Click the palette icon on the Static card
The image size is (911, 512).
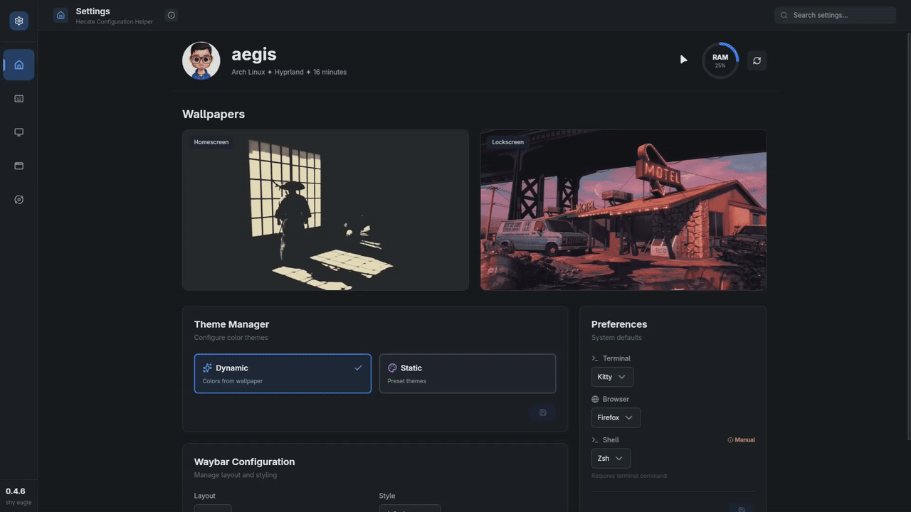392,368
